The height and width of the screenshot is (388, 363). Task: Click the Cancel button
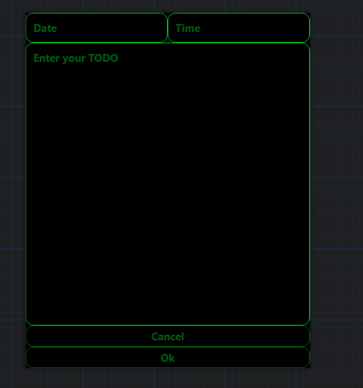pyautogui.click(x=168, y=336)
